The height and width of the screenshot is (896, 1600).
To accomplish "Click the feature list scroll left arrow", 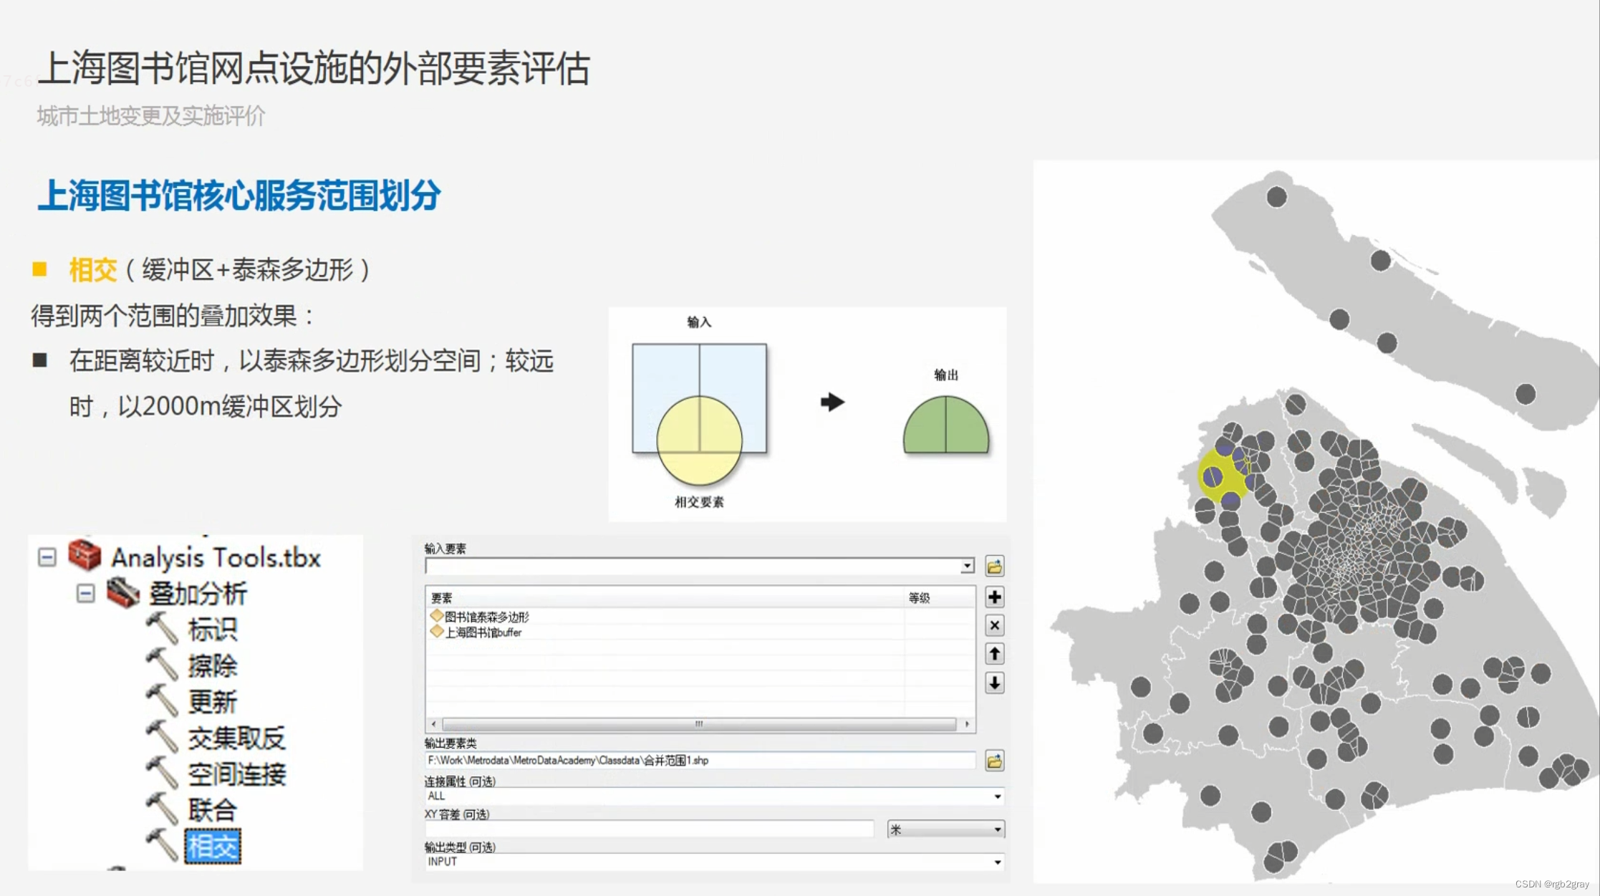I will (x=434, y=724).
